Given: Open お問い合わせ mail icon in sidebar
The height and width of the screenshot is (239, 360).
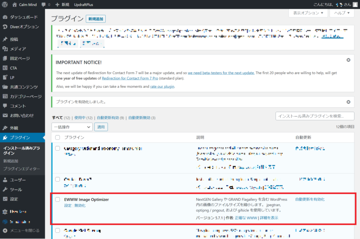Looking at the screenshot, I should (5, 116).
